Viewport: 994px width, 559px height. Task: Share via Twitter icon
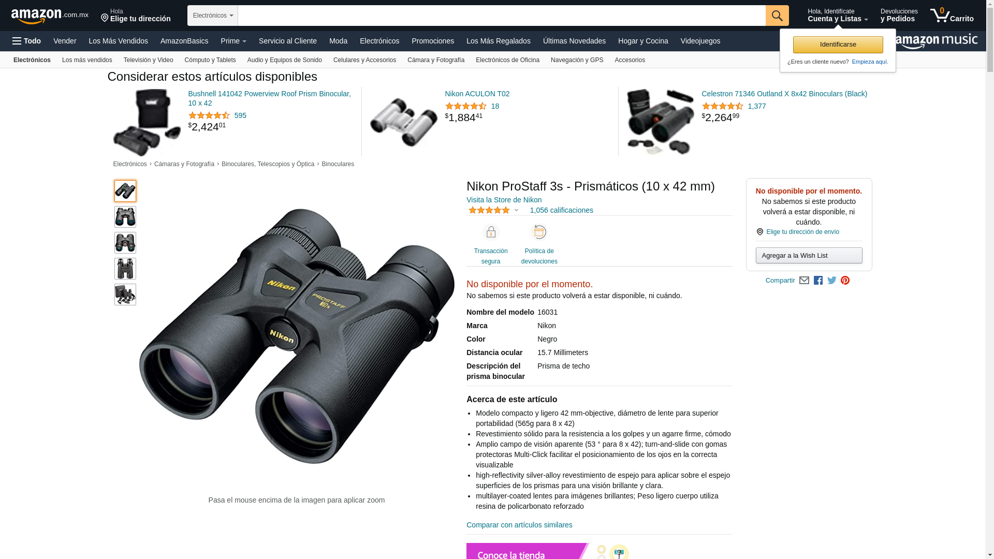[x=832, y=281]
